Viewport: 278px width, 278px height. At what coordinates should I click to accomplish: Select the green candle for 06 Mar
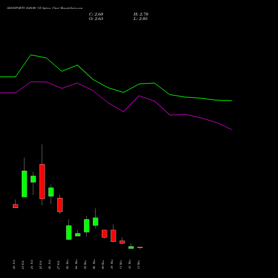click(96, 222)
